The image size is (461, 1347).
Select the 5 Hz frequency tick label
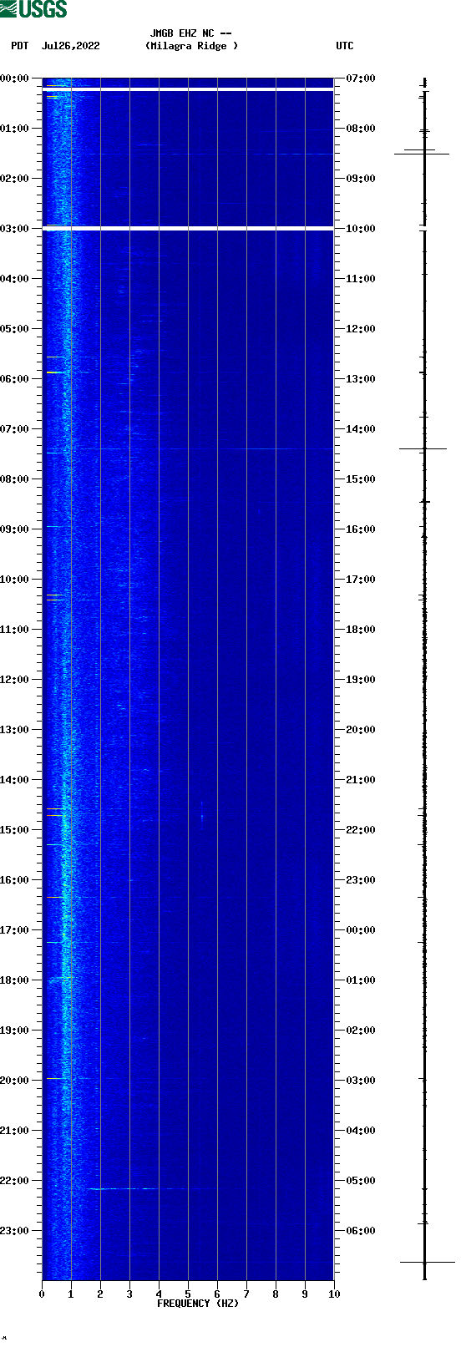[x=188, y=1294]
